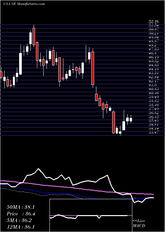Click the 34.14 price axis label

point(153,129)
